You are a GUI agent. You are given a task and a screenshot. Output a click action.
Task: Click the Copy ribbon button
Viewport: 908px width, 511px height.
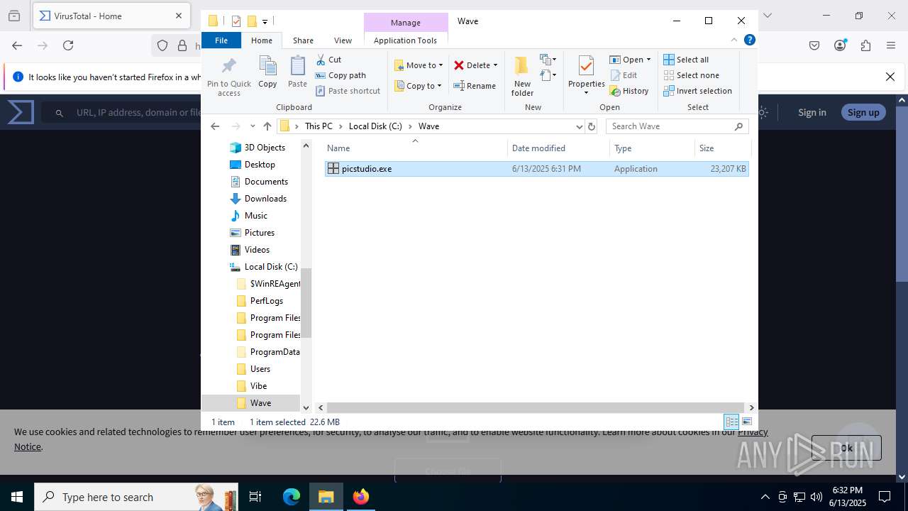tap(267, 73)
